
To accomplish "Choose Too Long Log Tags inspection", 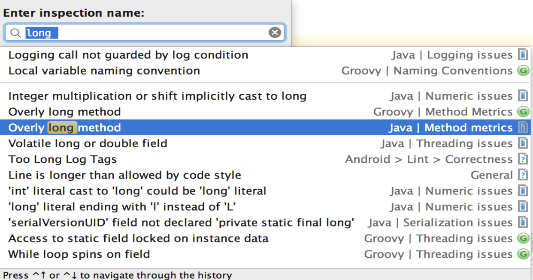I will pyautogui.click(x=63, y=159).
